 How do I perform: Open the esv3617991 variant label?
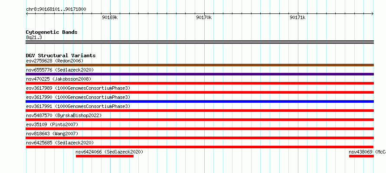pos(78,106)
